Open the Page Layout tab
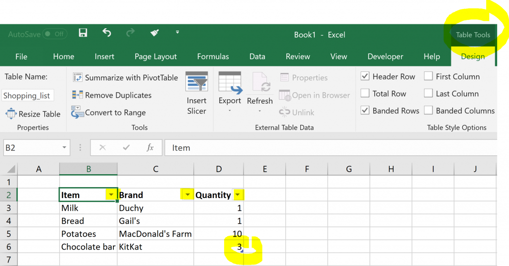The height and width of the screenshot is (266, 509). (x=156, y=57)
